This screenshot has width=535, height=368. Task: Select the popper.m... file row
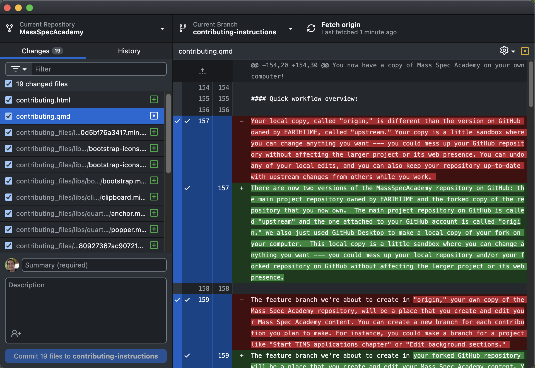point(82,230)
